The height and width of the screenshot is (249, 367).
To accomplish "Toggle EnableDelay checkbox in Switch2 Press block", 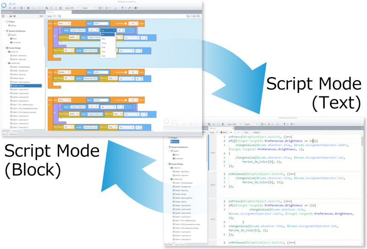I will click(x=125, y=100).
